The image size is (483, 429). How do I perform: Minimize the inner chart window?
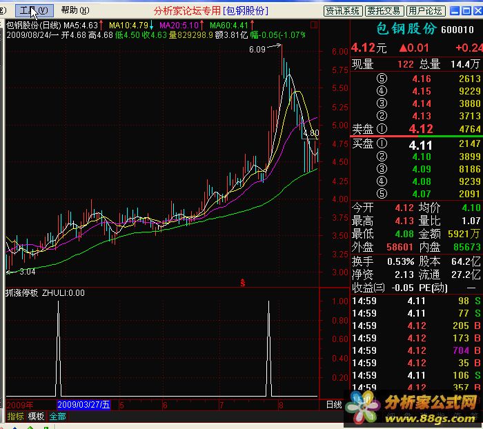pyautogui.click(x=455, y=11)
